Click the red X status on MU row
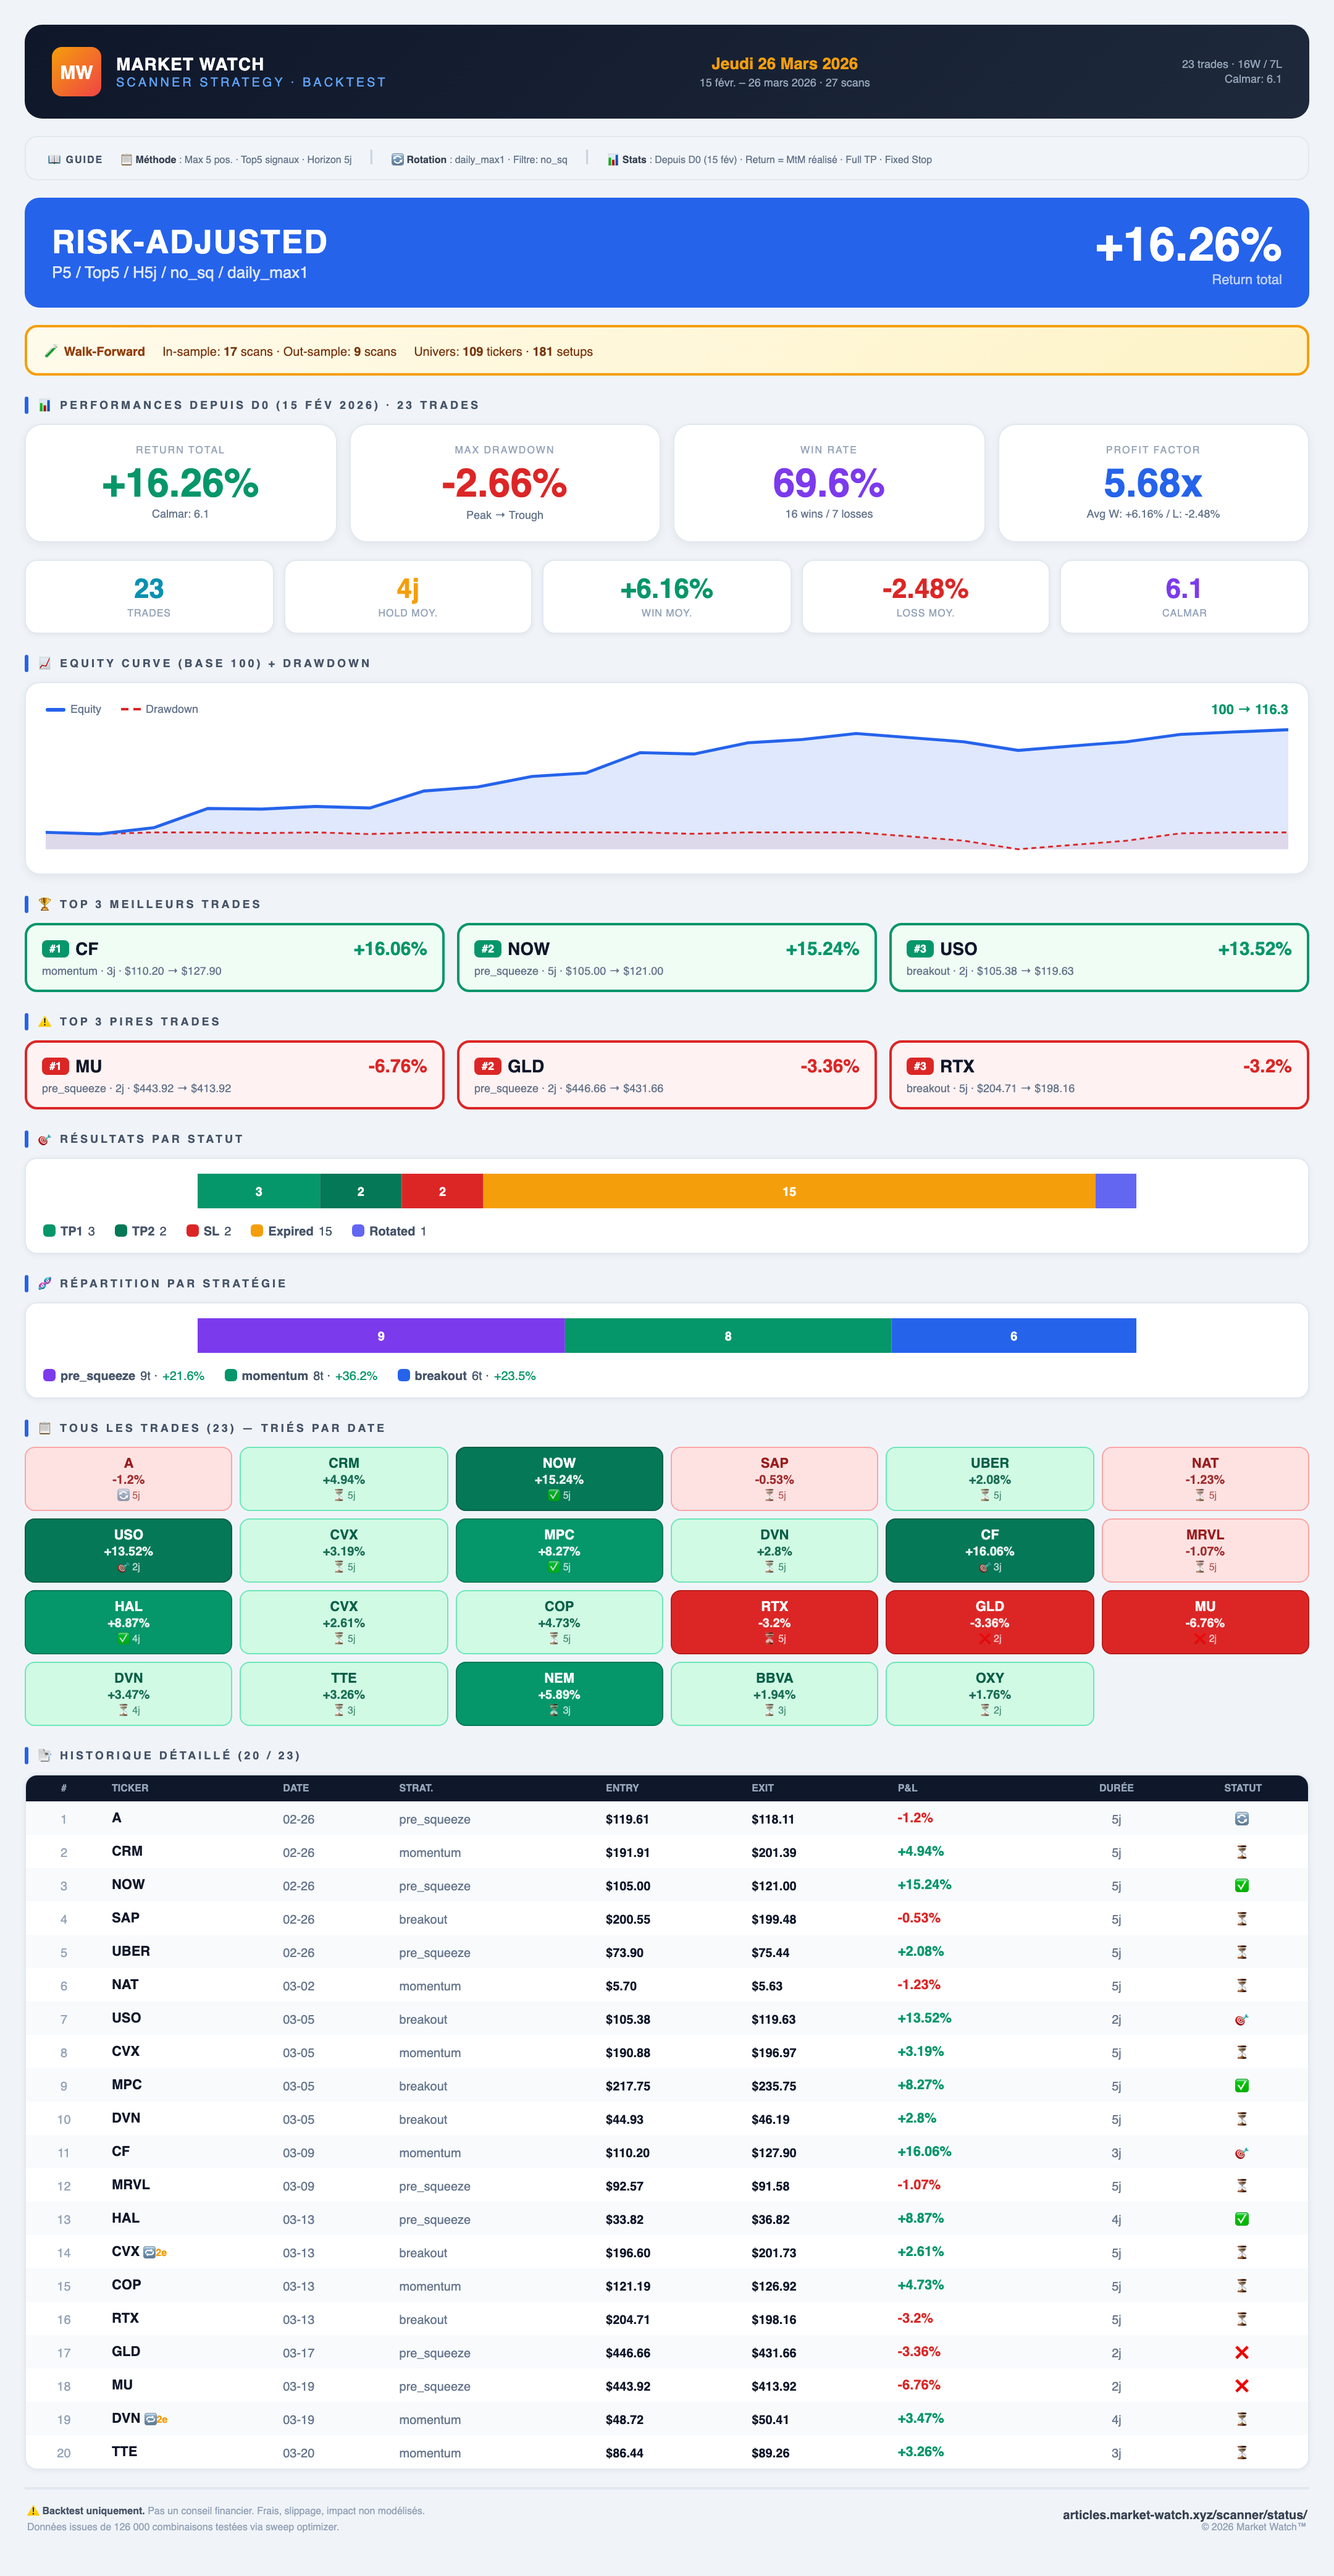The width and height of the screenshot is (1334, 2576). click(1241, 2386)
